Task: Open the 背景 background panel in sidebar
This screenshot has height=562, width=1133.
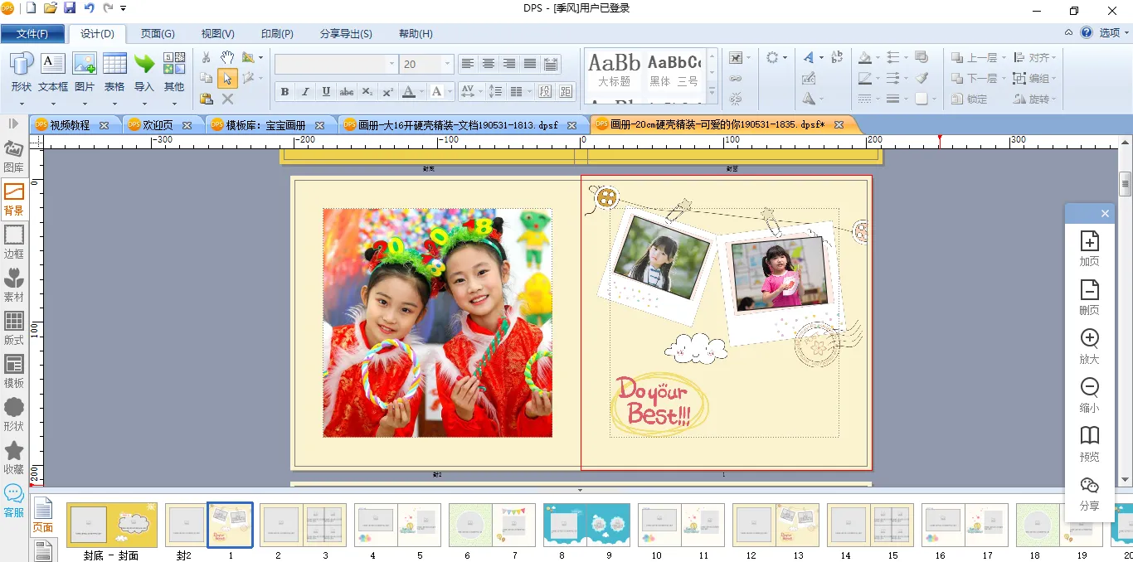Action: (14, 199)
